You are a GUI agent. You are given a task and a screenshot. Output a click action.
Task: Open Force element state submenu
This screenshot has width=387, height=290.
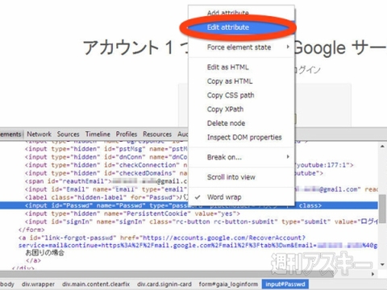239,48
